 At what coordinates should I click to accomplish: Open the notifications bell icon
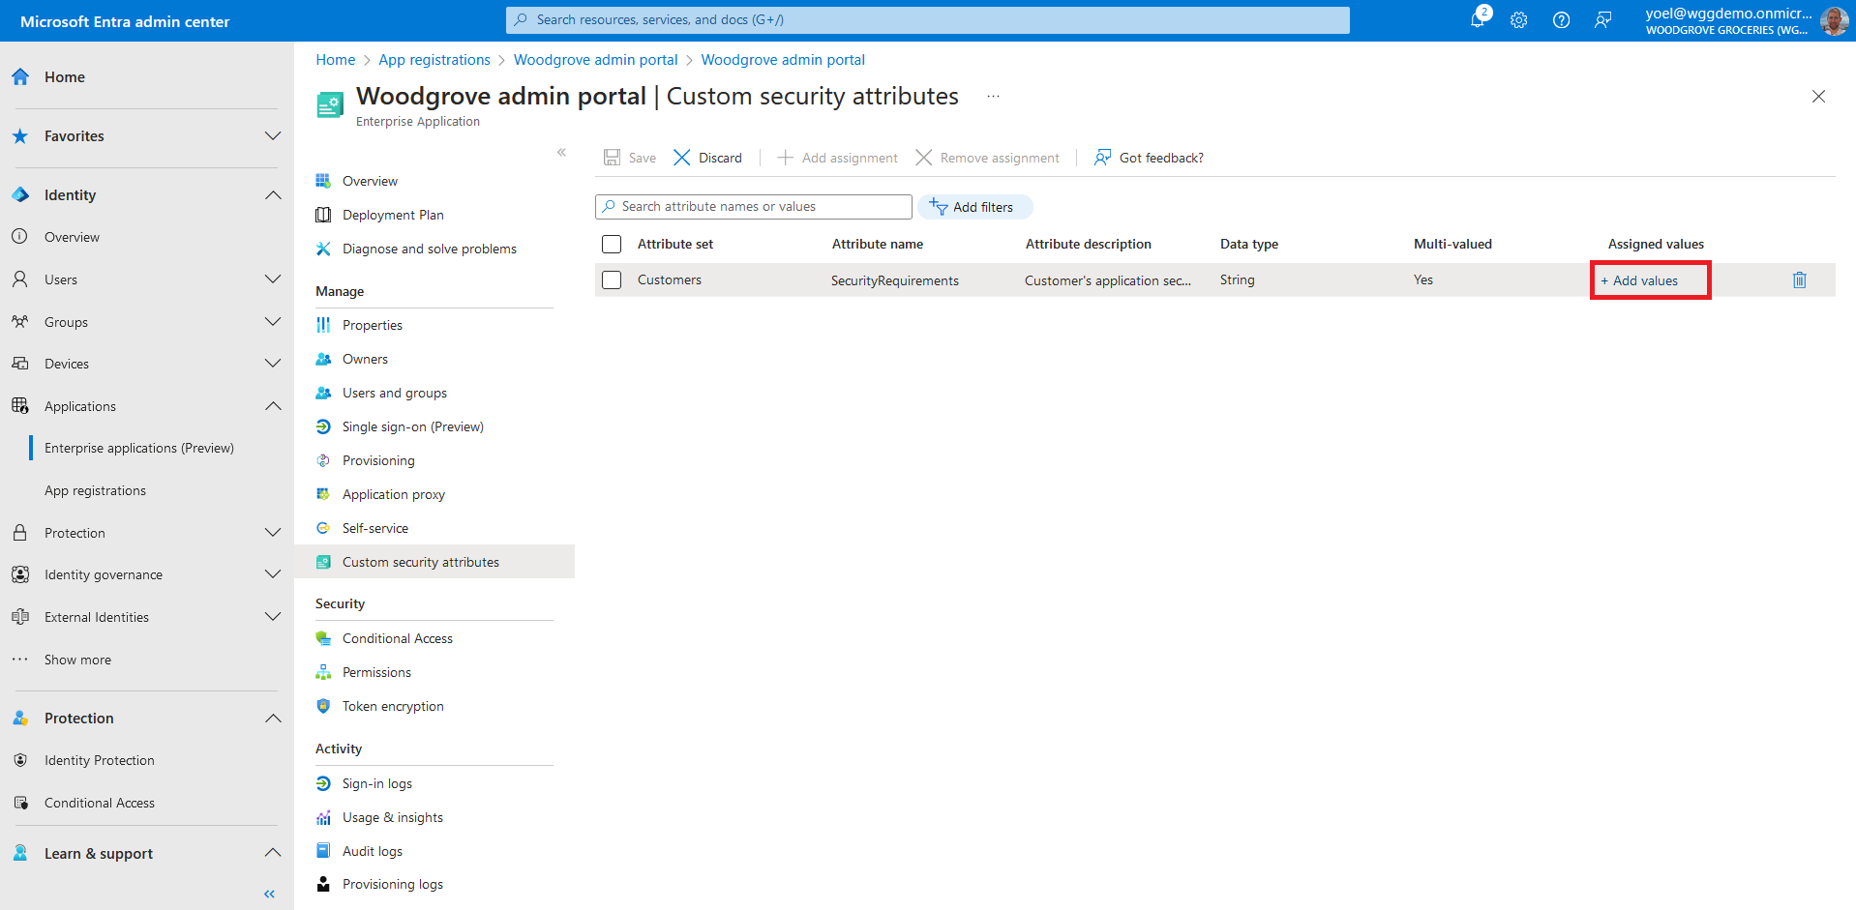coord(1478,19)
